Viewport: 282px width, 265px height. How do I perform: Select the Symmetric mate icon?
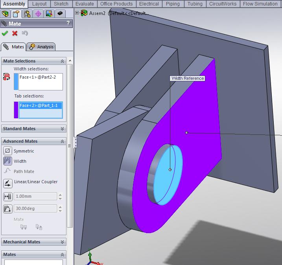(7, 151)
